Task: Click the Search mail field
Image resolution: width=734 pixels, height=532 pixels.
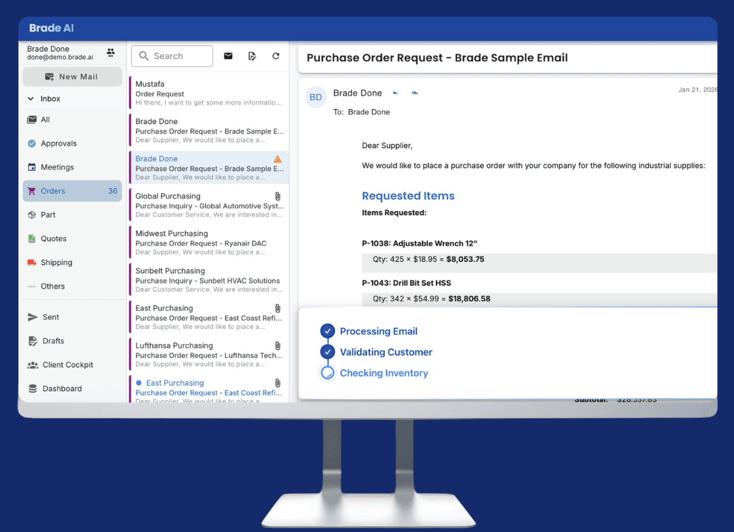Action: (x=172, y=56)
